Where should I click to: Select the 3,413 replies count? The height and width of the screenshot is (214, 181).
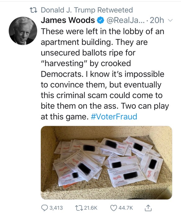56,208
